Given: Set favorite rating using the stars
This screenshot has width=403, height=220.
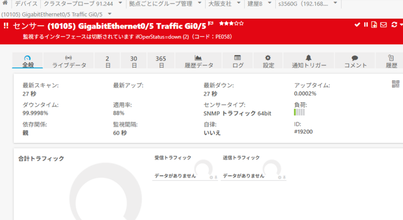Looking at the screenshot, I should (231, 24).
